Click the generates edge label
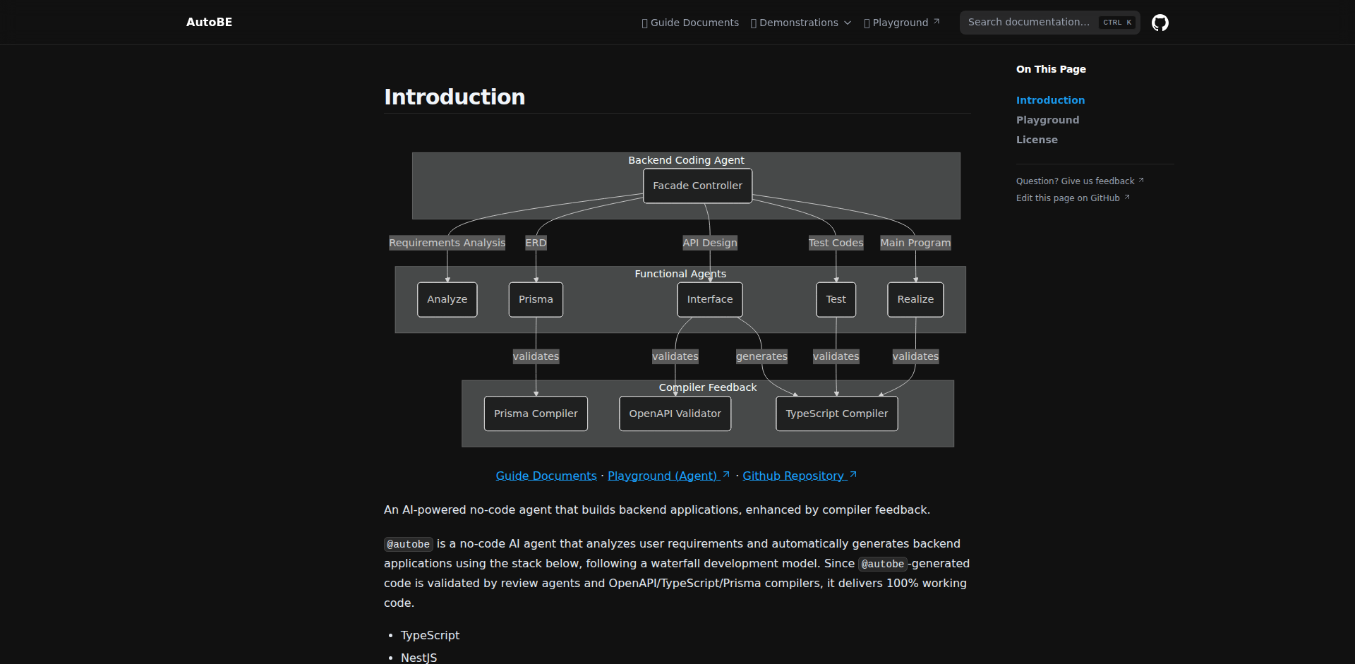Viewport: 1355px width, 664px height. click(761, 356)
